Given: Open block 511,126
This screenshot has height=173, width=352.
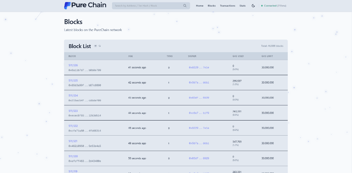Looking at the screenshot, I should 73,66.
